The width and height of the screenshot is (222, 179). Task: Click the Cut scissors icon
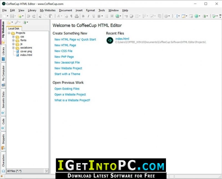pyautogui.click(x=40, y=16)
